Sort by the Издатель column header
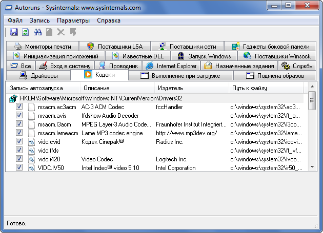The height and width of the screenshot is (233, 323). click(192, 88)
